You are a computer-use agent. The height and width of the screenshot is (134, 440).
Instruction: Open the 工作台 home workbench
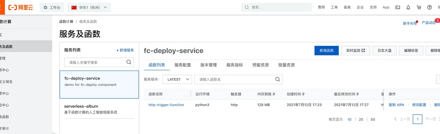[x=52, y=7]
